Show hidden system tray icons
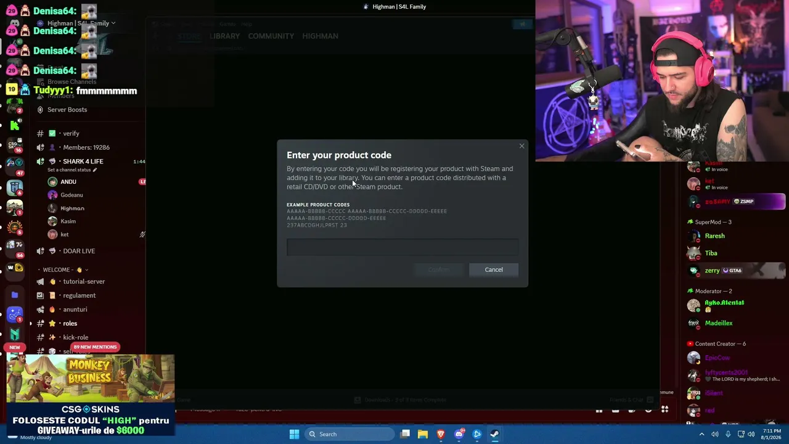Image resolution: width=789 pixels, height=444 pixels. point(701,434)
